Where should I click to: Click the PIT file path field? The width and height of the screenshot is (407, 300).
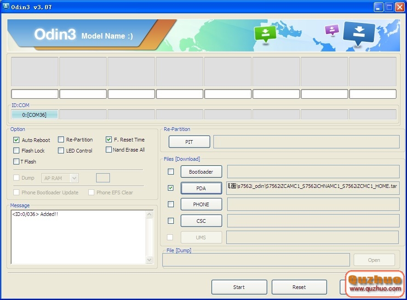[x=306, y=142]
